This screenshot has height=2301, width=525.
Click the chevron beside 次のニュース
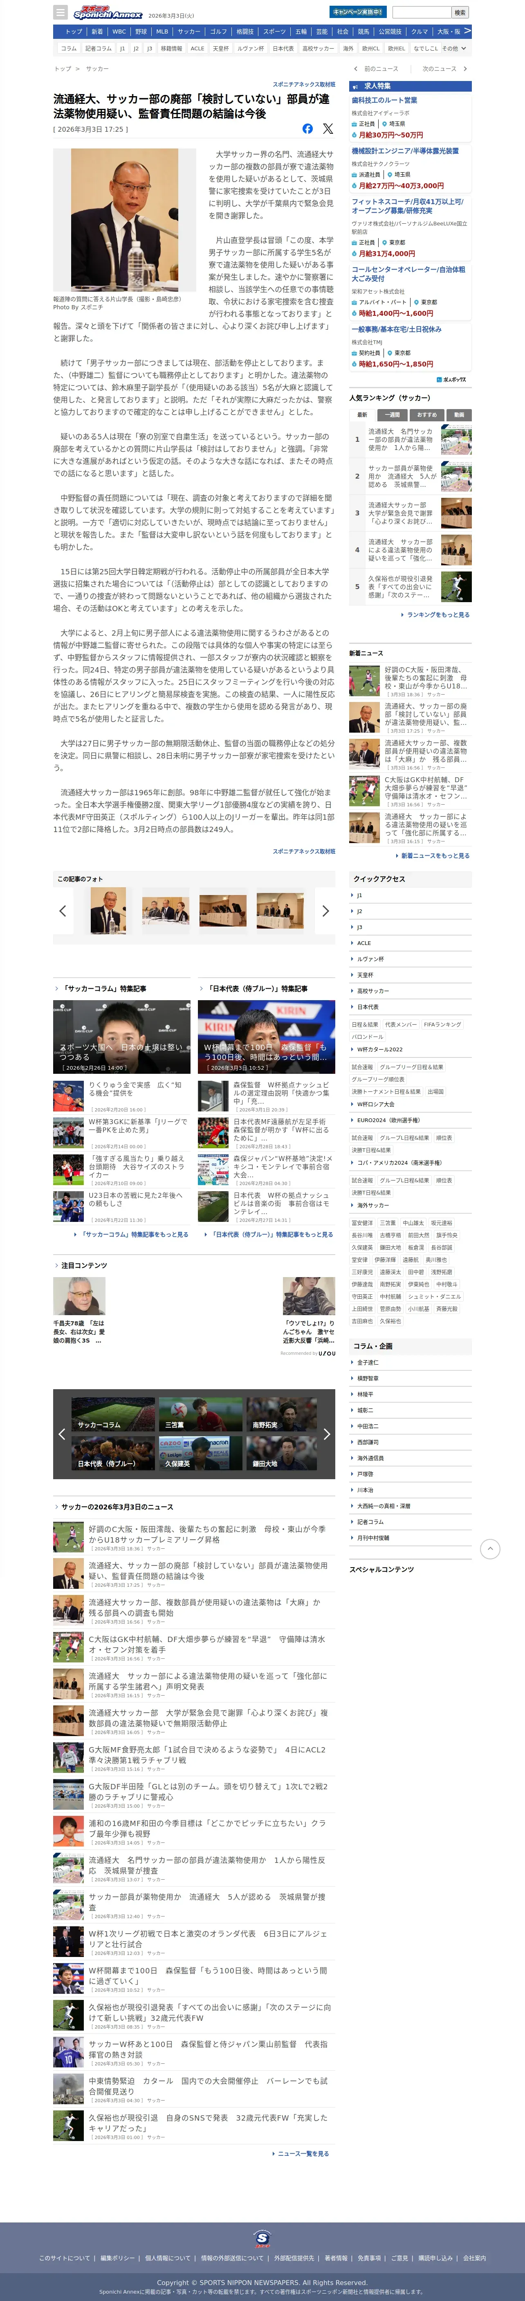click(465, 69)
